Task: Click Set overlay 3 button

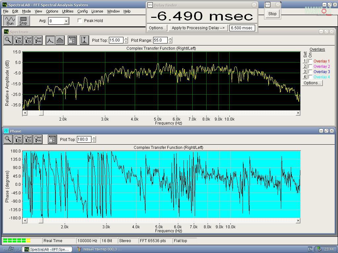Action: (x=305, y=71)
